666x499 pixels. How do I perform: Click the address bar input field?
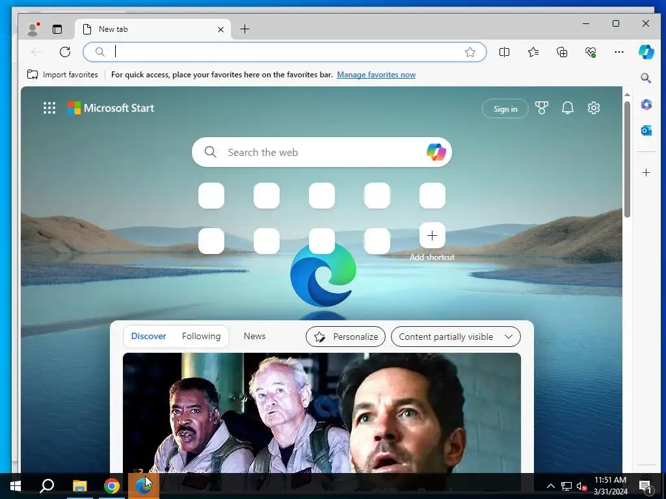click(285, 52)
